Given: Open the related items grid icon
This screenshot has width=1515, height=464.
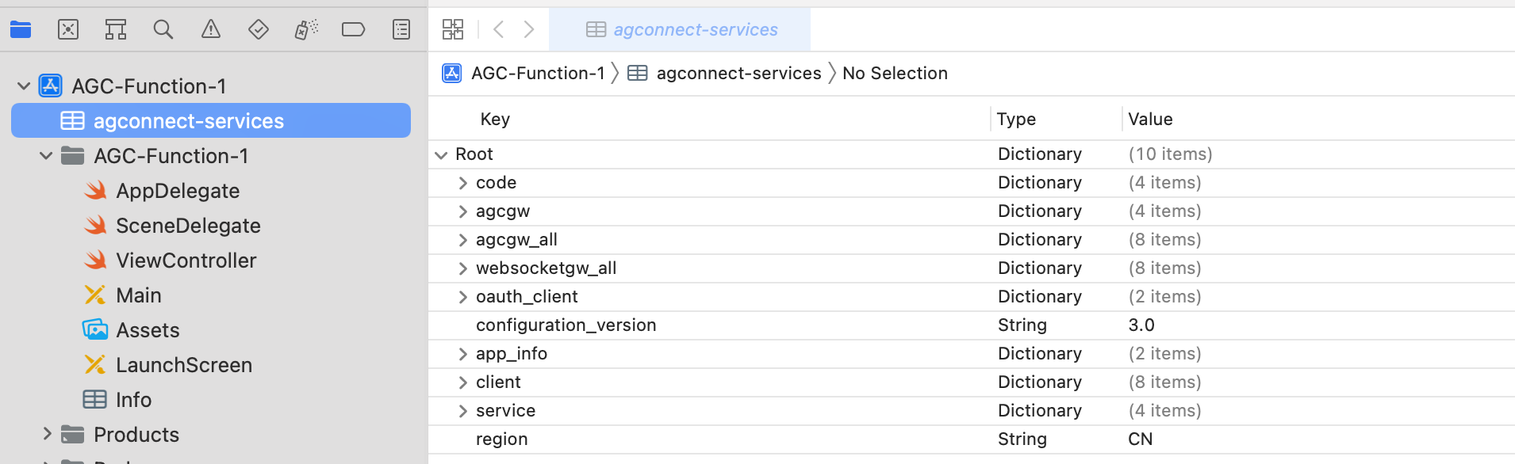Looking at the screenshot, I should click(x=452, y=29).
